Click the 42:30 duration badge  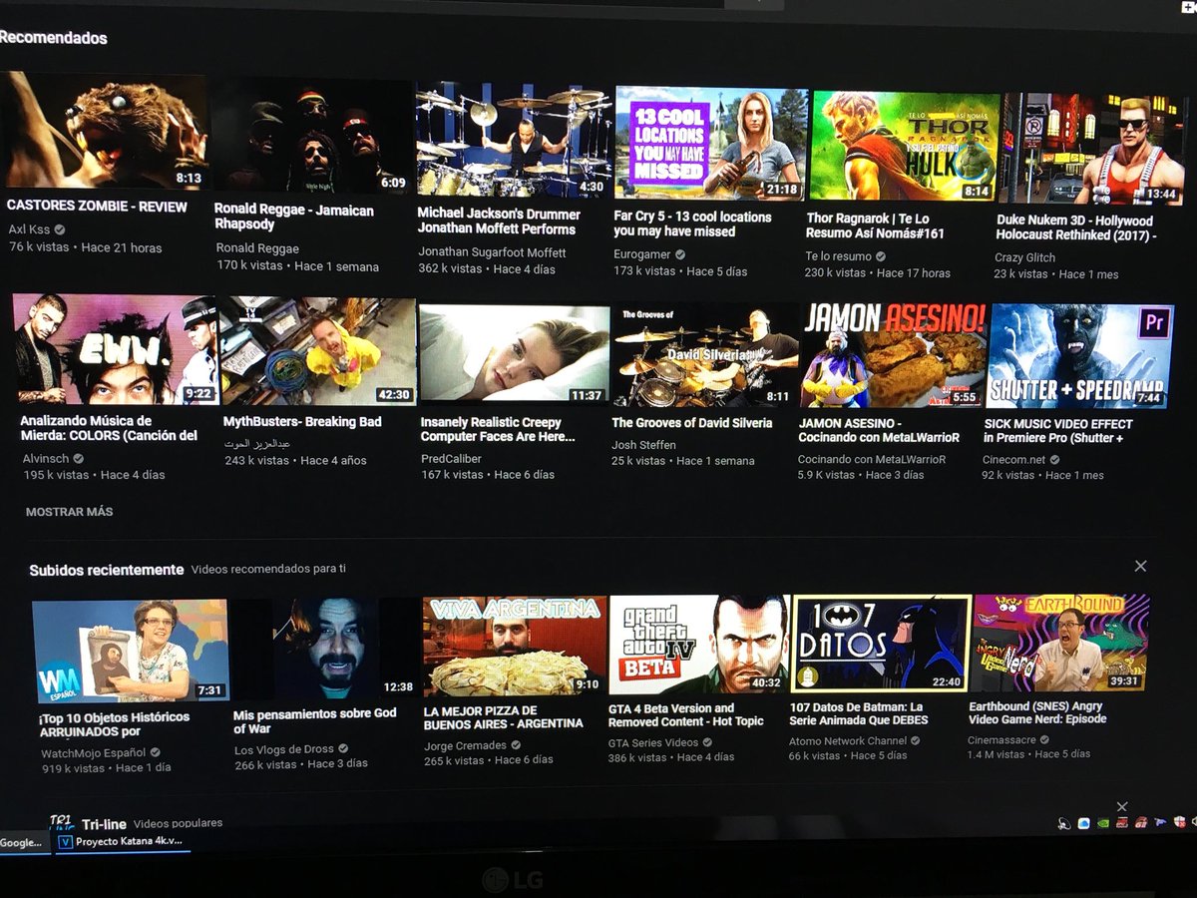pos(394,394)
